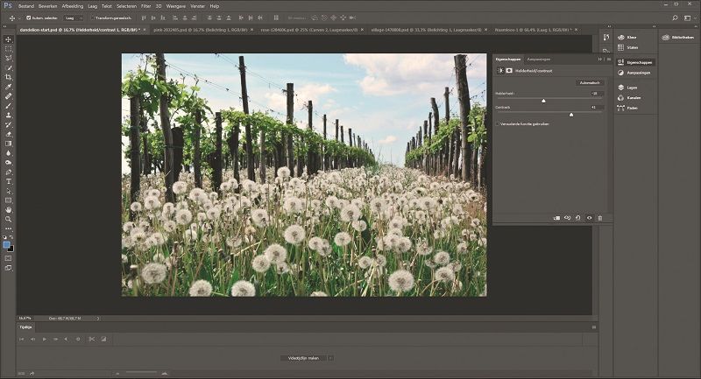Pick the Type (text) tool
This screenshot has width=701, height=379.
tap(9, 181)
